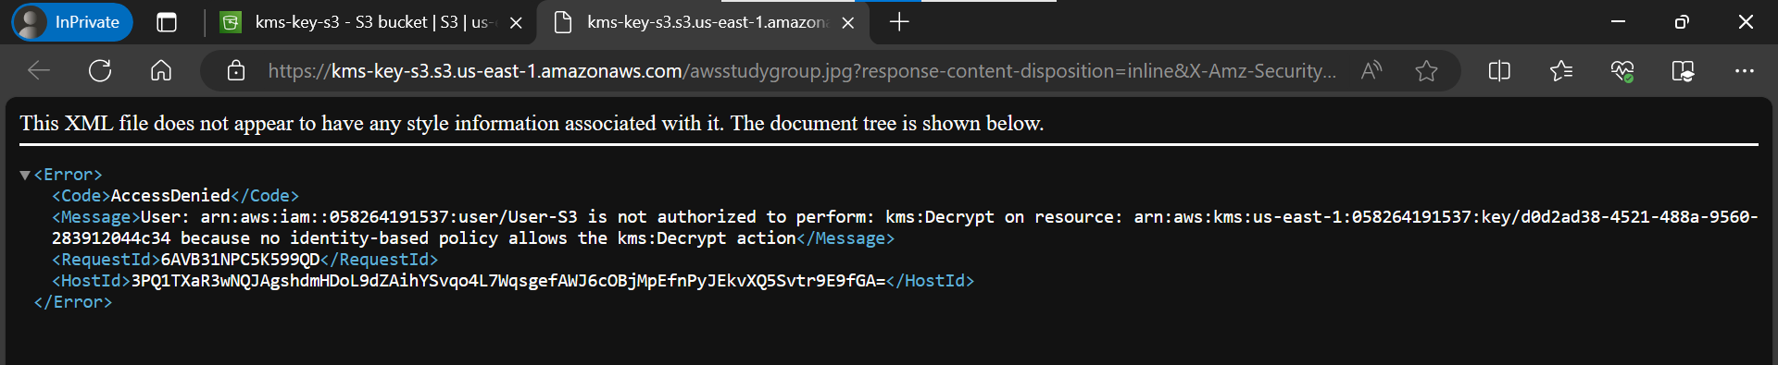Refresh the current page
1778x365 pixels.
pos(100,70)
